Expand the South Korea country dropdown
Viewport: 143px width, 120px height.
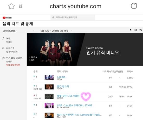18,31
